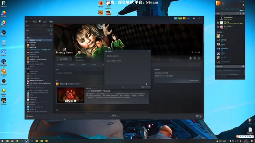Click the search icon in friends list

(x=237, y=13)
